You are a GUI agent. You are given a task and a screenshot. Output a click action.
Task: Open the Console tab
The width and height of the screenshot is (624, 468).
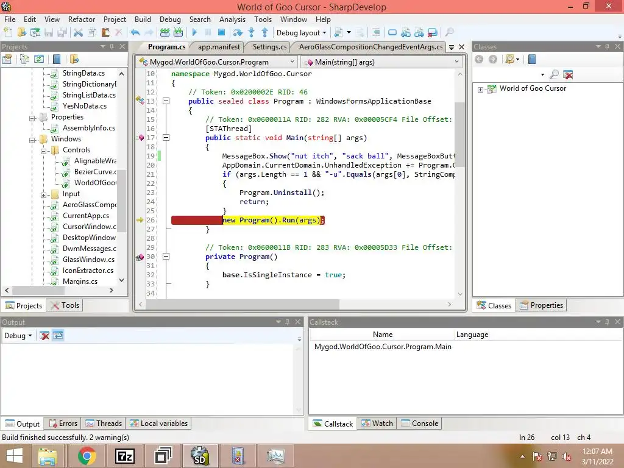point(419,424)
